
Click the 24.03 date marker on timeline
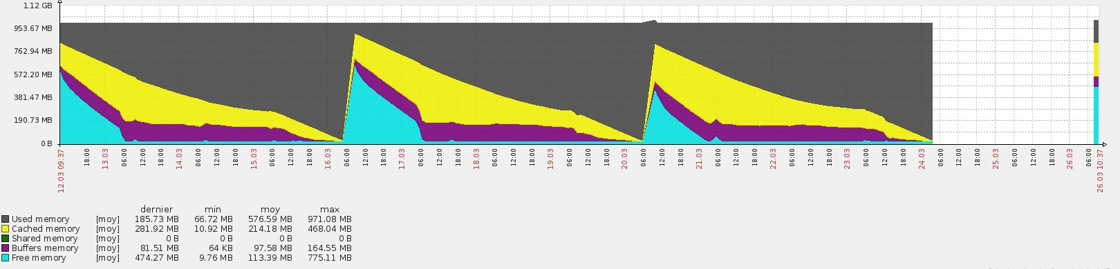point(922,158)
